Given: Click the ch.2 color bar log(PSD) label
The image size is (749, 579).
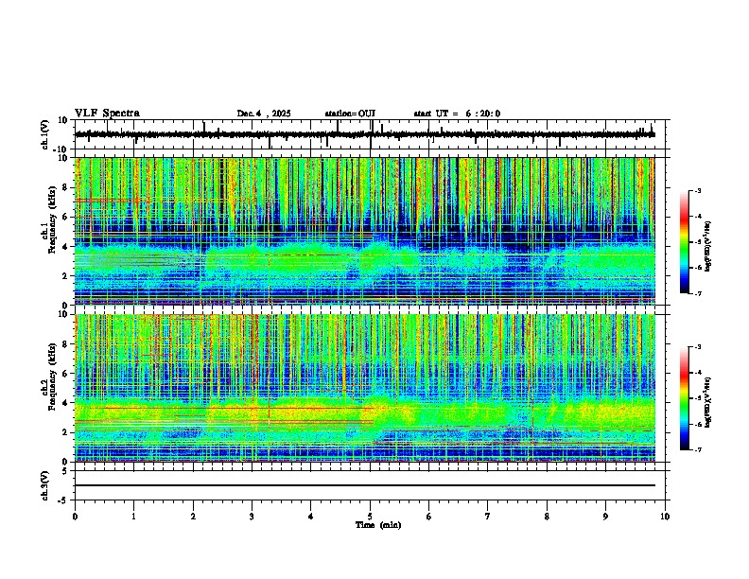Looking at the screenshot, I should pos(707,402).
